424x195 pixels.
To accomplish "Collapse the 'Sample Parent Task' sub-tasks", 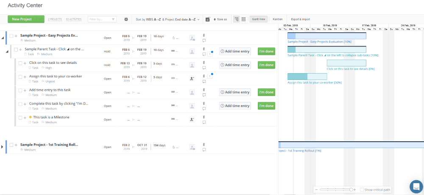I will click(7, 52).
